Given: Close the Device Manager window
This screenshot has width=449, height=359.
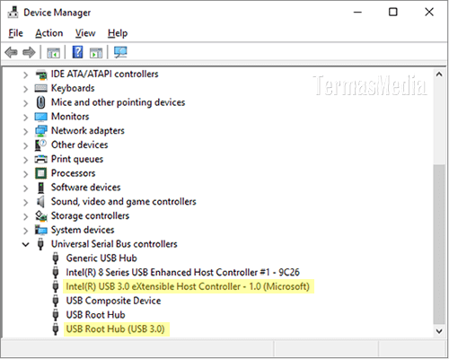Looking at the screenshot, I should point(429,13).
